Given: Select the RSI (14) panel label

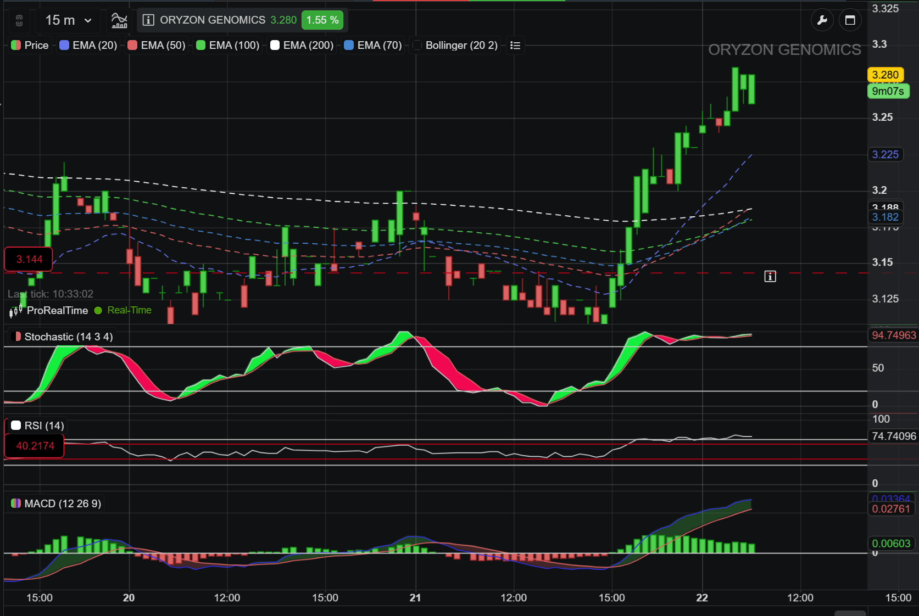Looking at the screenshot, I should (38, 425).
